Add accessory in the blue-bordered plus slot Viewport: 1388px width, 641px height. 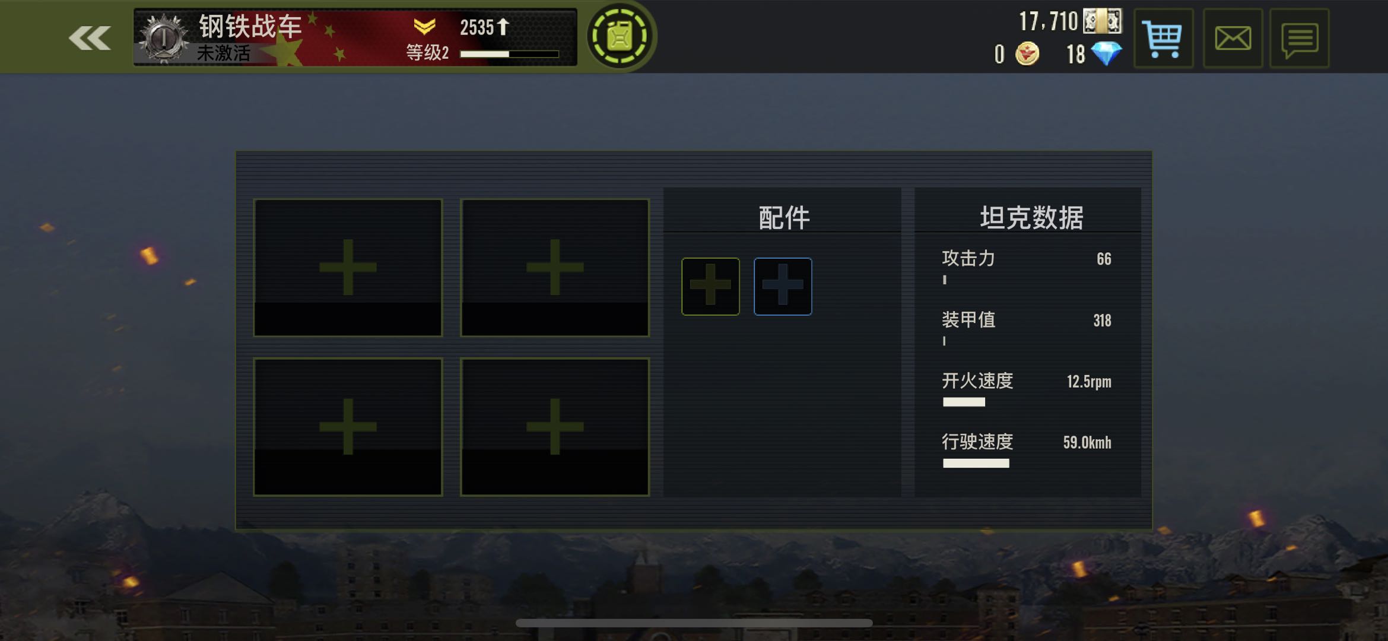783,286
